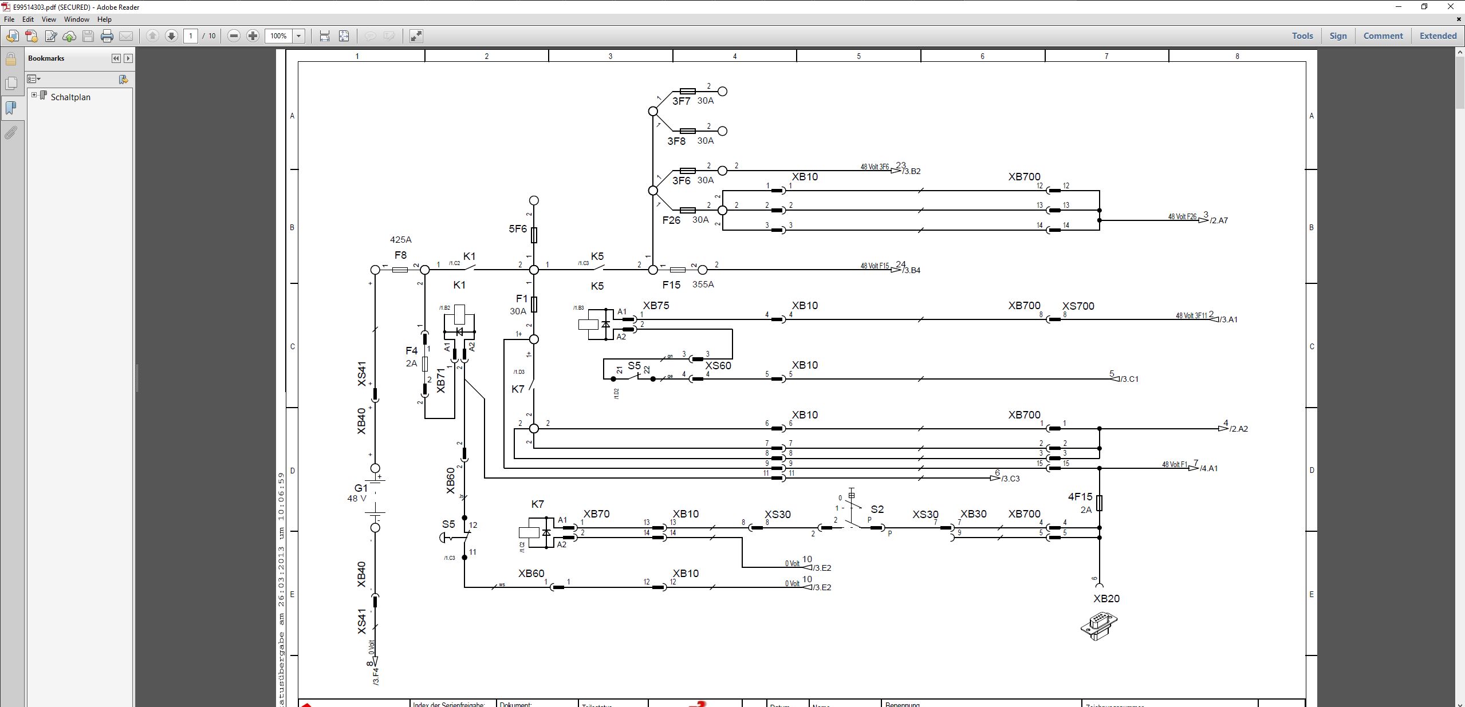Image resolution: width=1465 pixels, height=707 pixels.
Task: Click the Create PDF online icon
Action: [31, 36]
